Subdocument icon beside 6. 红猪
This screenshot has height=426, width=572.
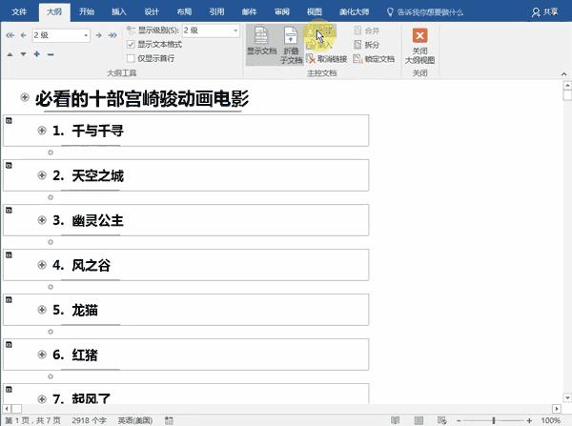click(9, 345)
